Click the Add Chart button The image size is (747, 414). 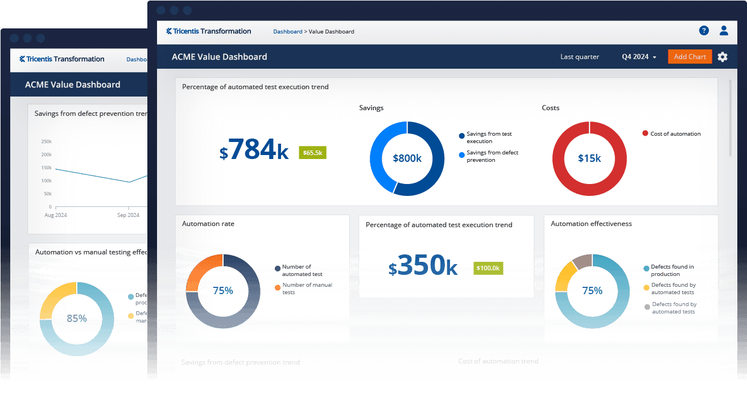(x=690, y=57)
